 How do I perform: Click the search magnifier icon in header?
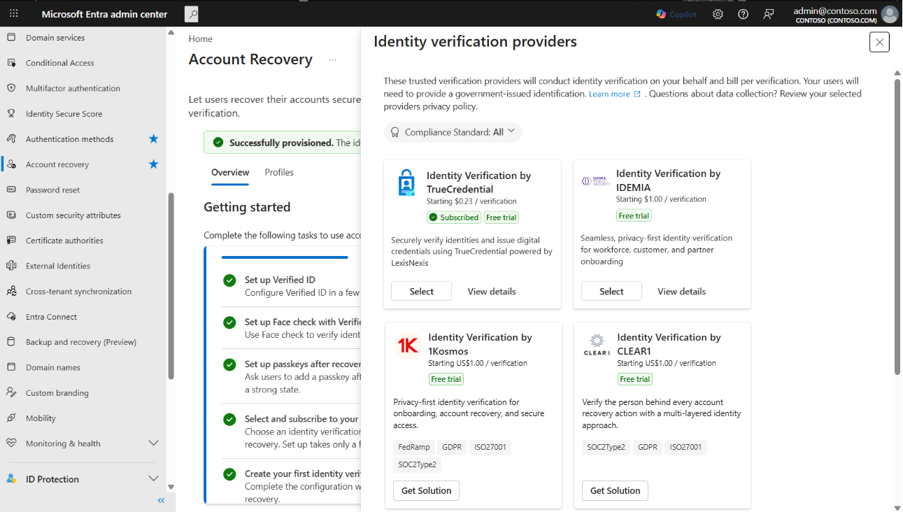click(192, 14)
